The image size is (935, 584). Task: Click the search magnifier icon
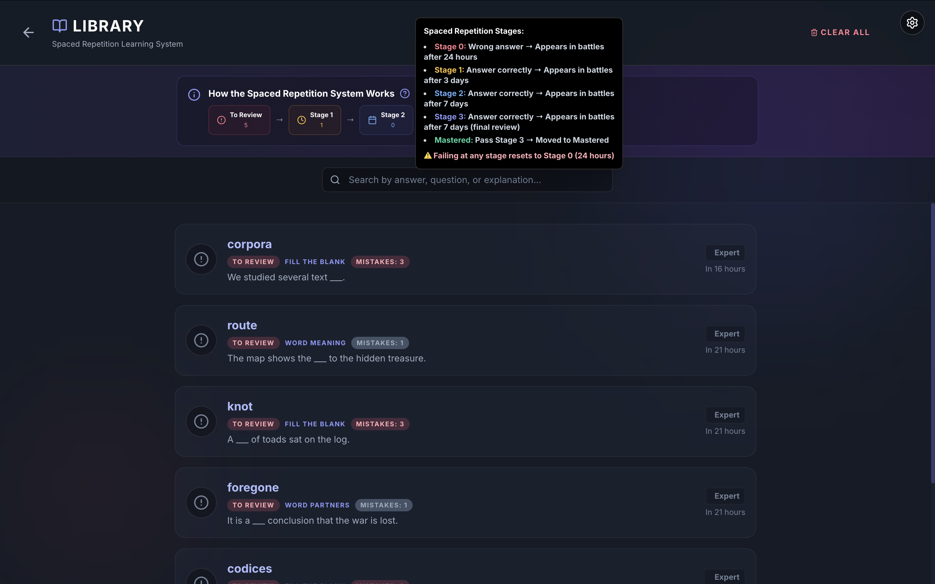pos(335,180)
